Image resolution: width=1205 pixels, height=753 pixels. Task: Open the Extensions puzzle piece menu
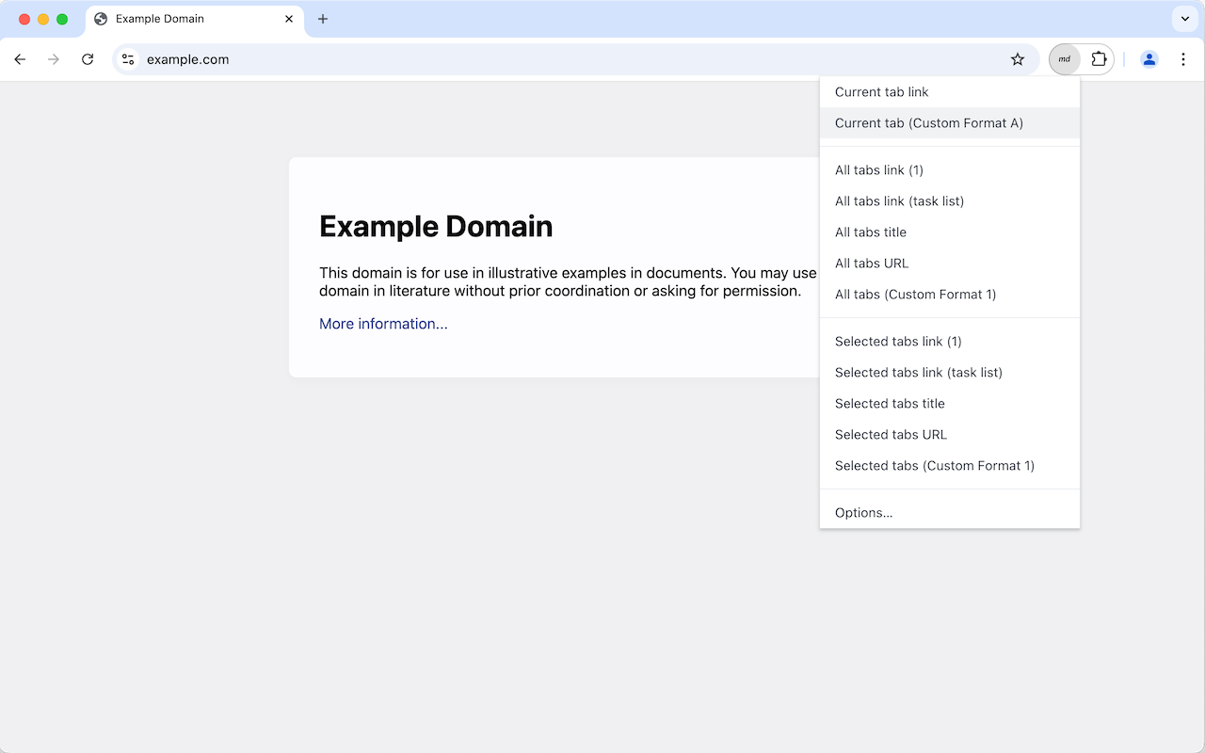click(1100, 58)
